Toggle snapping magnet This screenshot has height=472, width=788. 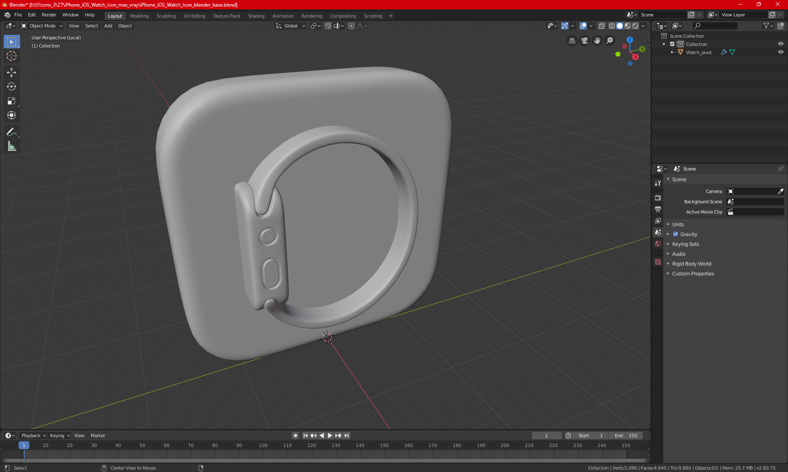pyautogui.click(x=328, y=26)
